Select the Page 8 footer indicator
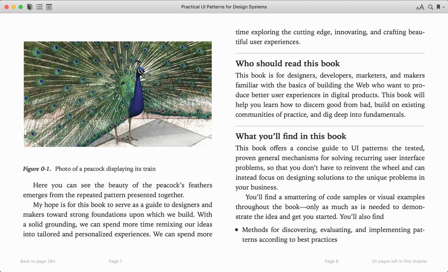448x272 pixels. [x=332, y=261]
